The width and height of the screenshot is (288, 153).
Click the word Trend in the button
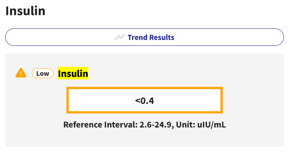(137, 37)
